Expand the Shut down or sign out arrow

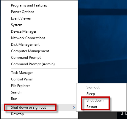click(73, 107)
